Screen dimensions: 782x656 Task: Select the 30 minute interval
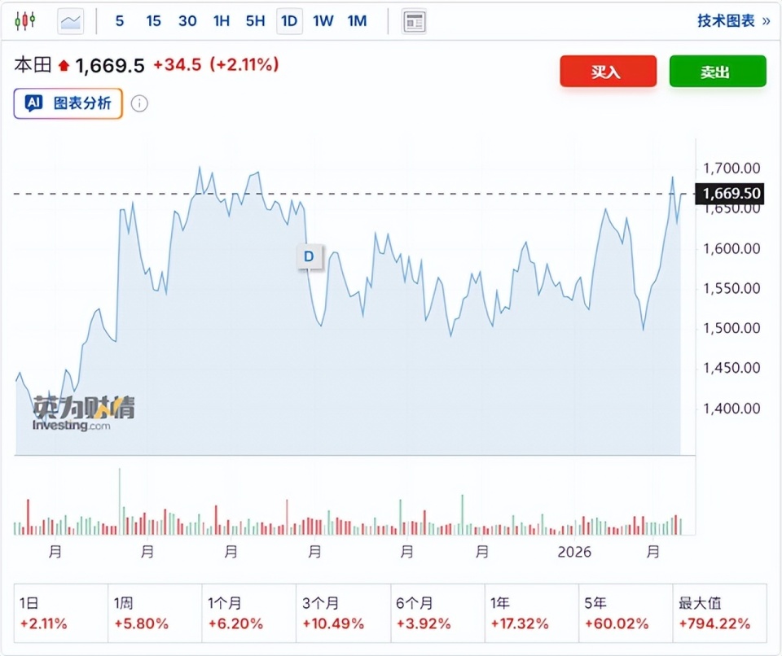pos(187,21)
